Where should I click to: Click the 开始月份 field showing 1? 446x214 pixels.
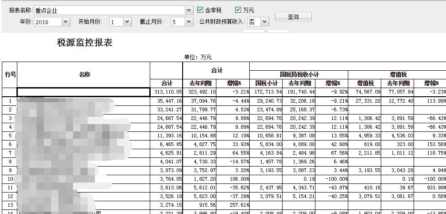coord(116,21)
